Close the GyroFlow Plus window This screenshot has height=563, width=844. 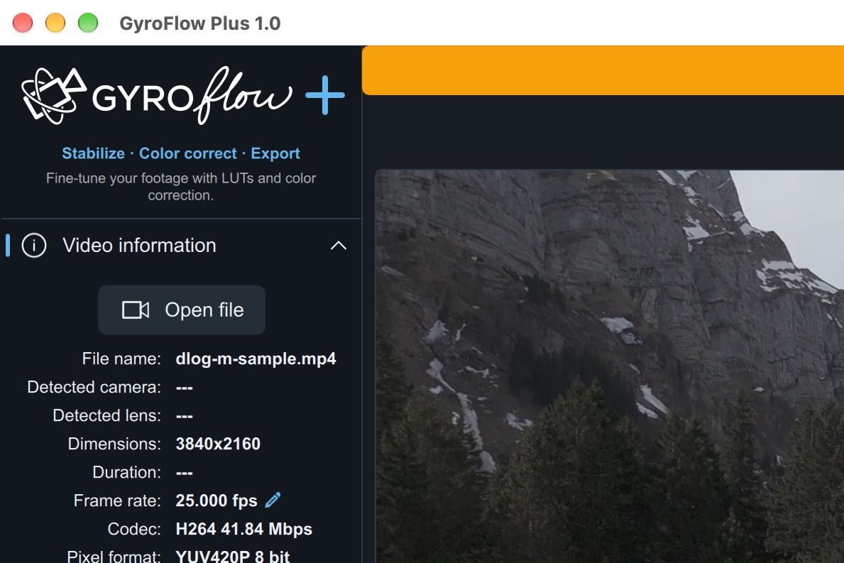23,23
